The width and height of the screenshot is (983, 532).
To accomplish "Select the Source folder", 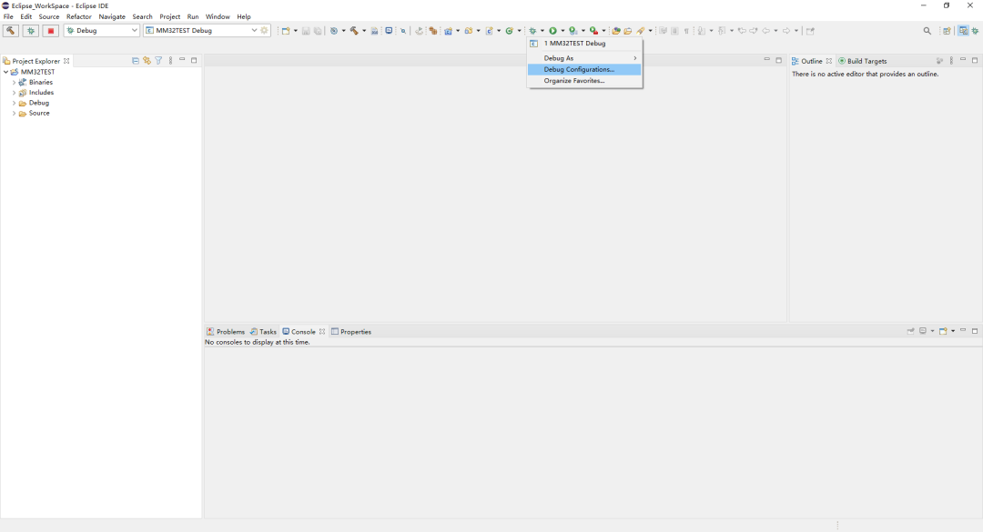I will pos(39,114).
